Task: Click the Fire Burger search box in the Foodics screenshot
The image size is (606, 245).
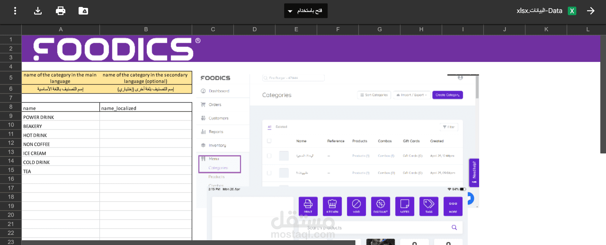Action: (x=293, y=78)
